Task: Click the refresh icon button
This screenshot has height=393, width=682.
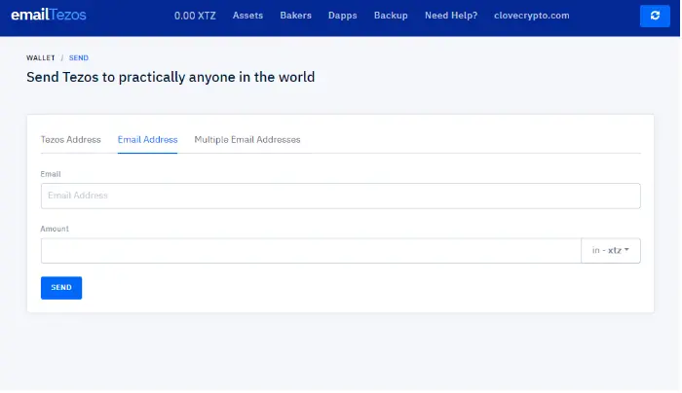Action: click(655, 16)
